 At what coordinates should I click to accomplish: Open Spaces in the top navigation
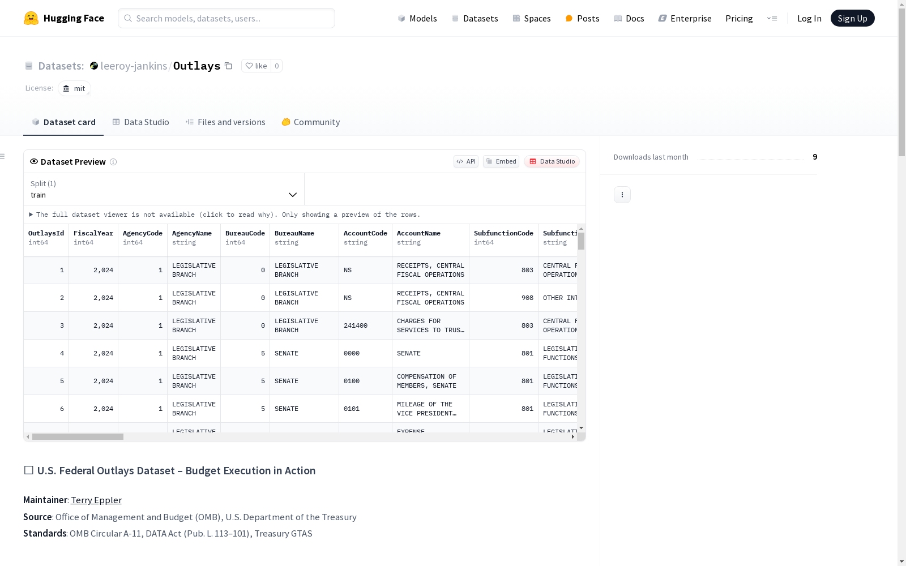(532, 18)
